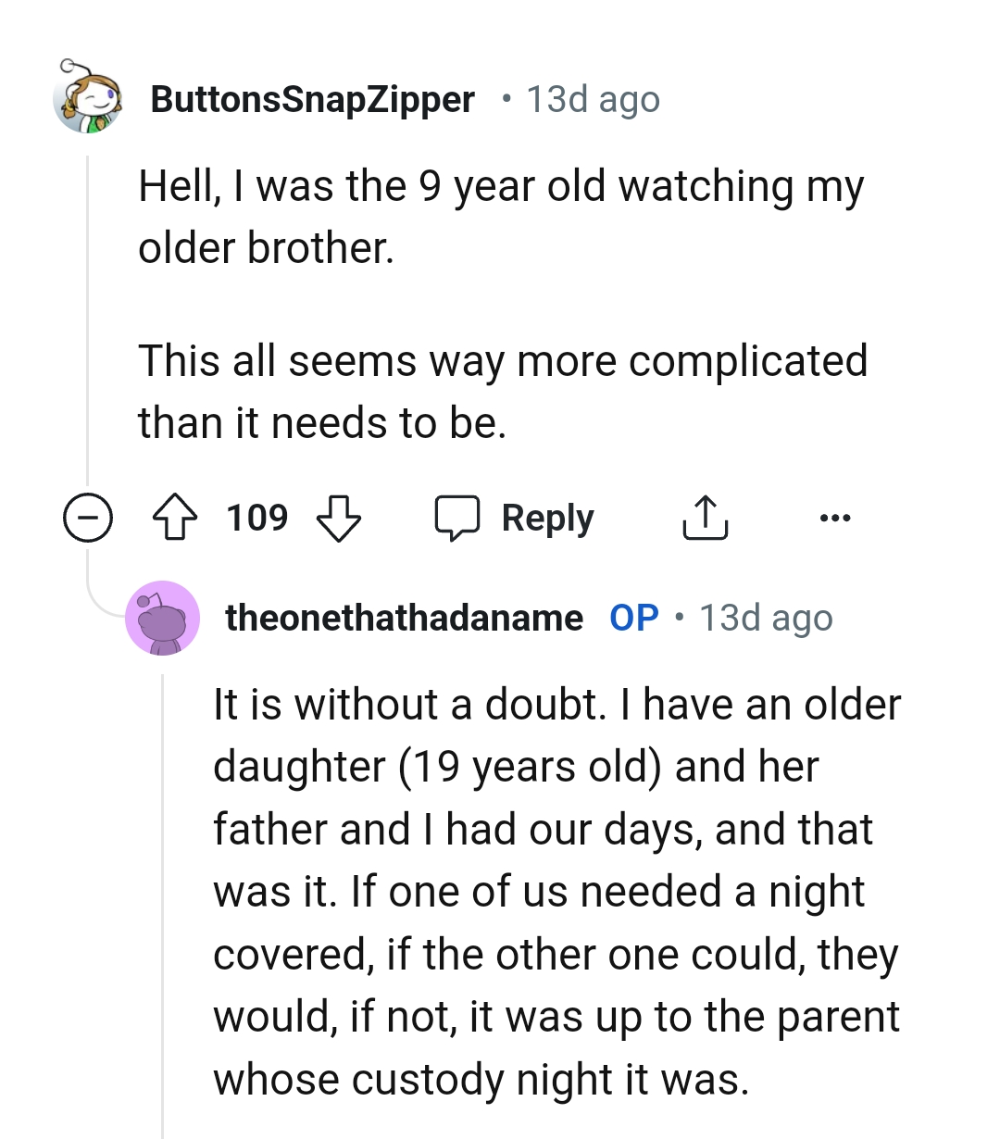Collapse ButtonsSnapZipper's comment thread

click(x=88, y=518)
